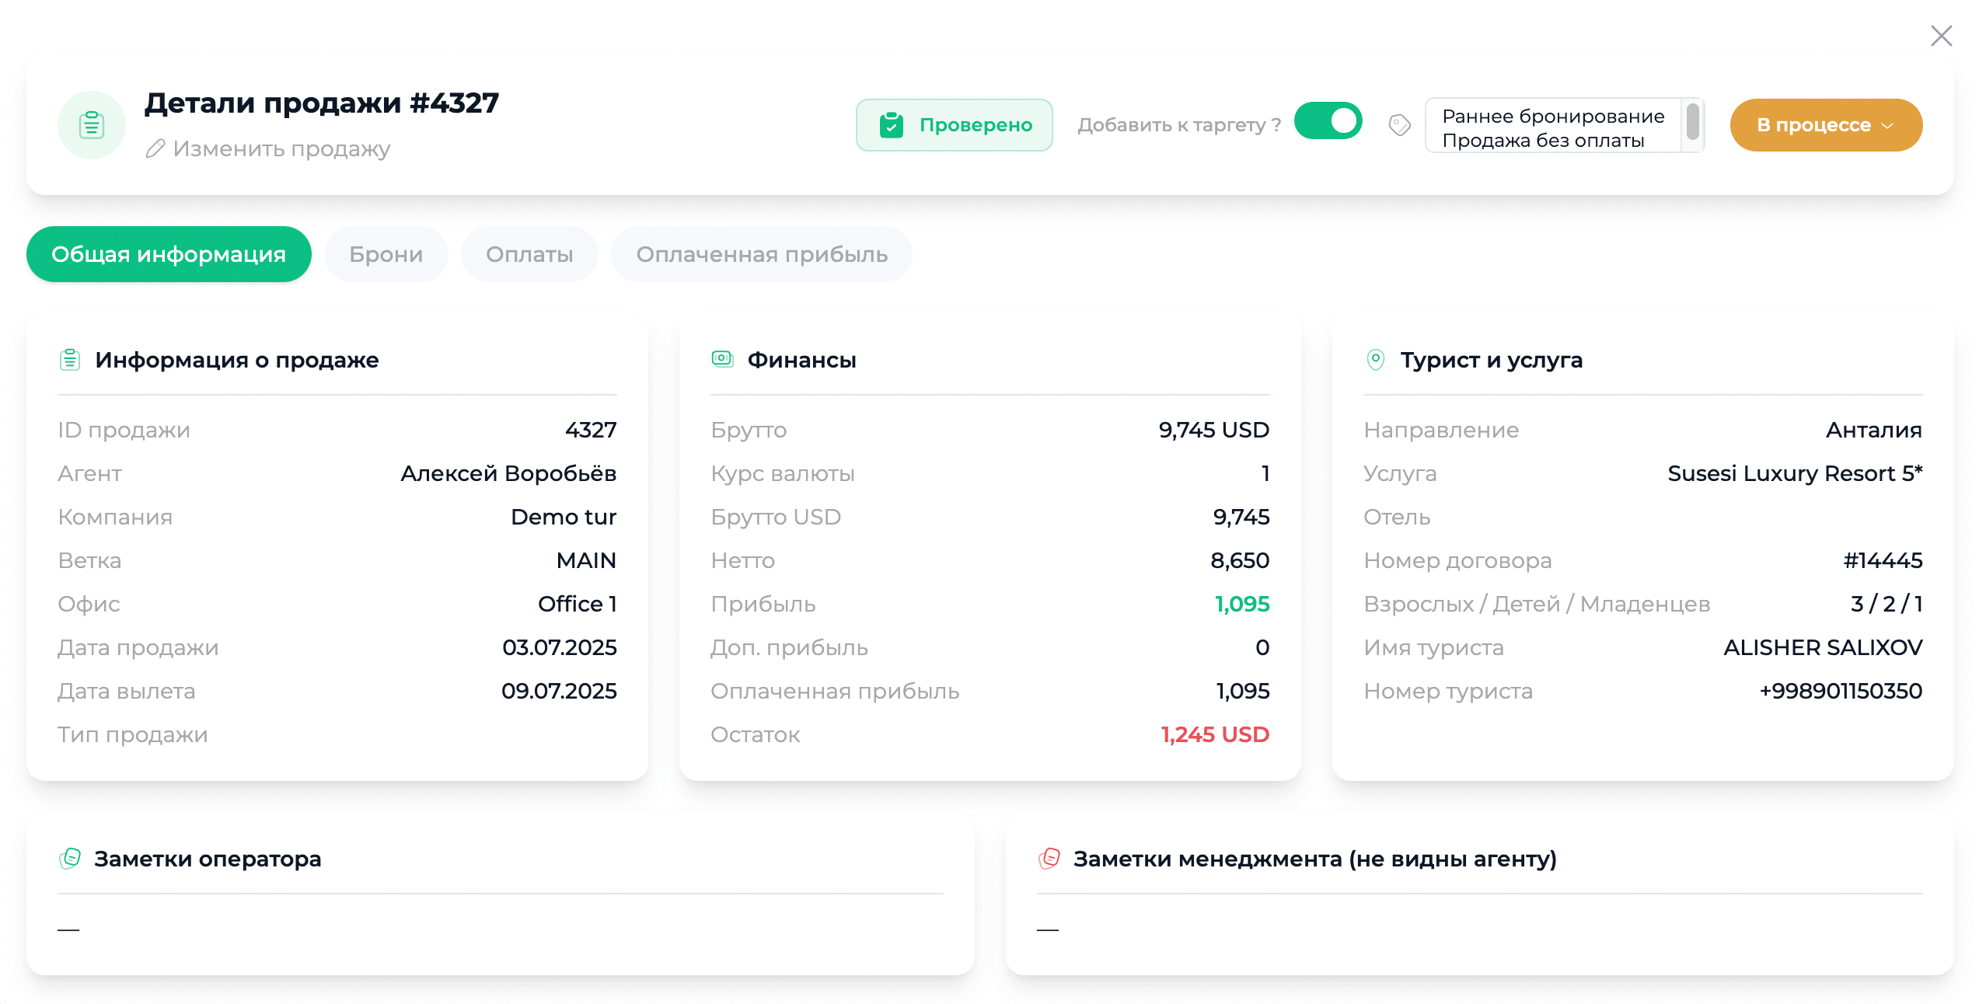This screenshot has height=1004, width=1979.
Task: Select Продажа без оплаты tag in list
Action: click(1543, 141)
